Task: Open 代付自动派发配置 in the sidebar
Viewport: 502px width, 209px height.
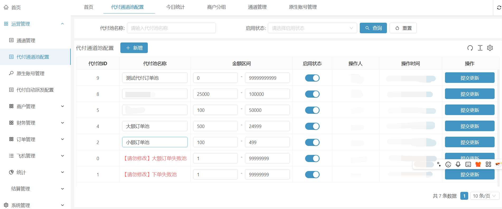Action: click(35, 90)
